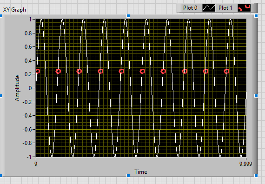The width and height of the screenshot is (265, 184).
Task: Edit the x-axis maximum value 9.999
Action: point(245,164)
